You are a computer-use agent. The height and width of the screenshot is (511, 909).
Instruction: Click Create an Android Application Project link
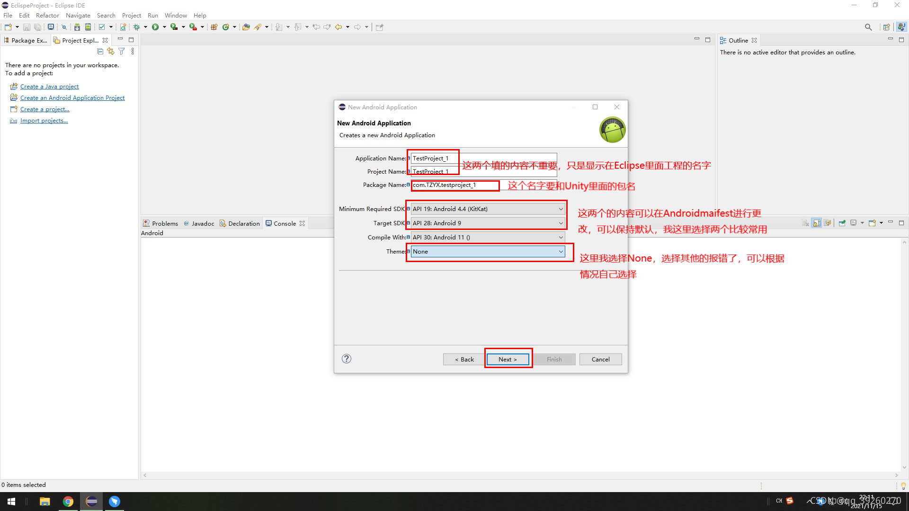pyautogui.click(x=72, y=98)
